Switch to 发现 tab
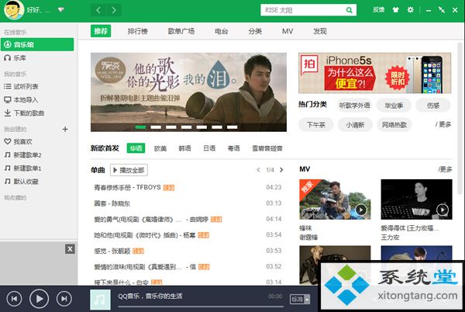 pos(320,31)
